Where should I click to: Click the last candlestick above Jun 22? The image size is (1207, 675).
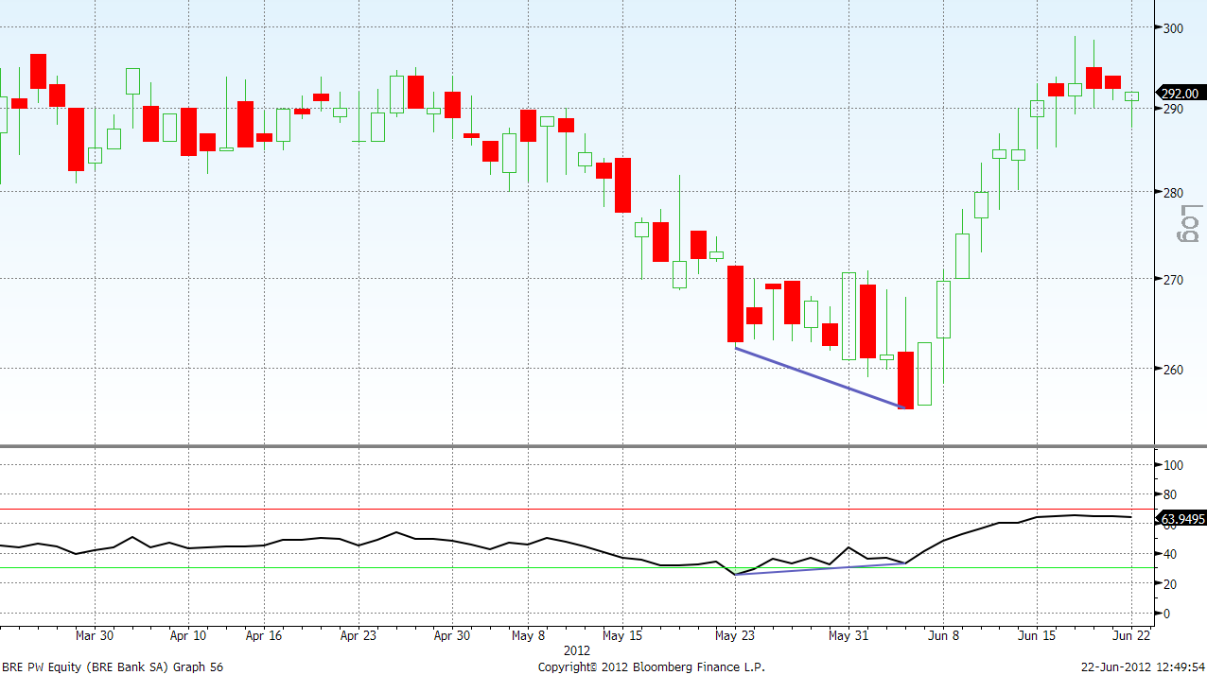point(1131,96)
